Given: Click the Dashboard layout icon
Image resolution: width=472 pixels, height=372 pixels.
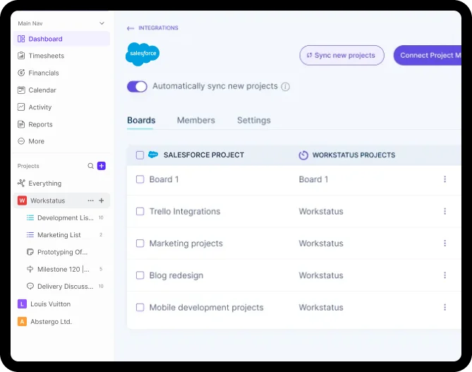Looking at the screenshot, I should [x=21, y=39].
